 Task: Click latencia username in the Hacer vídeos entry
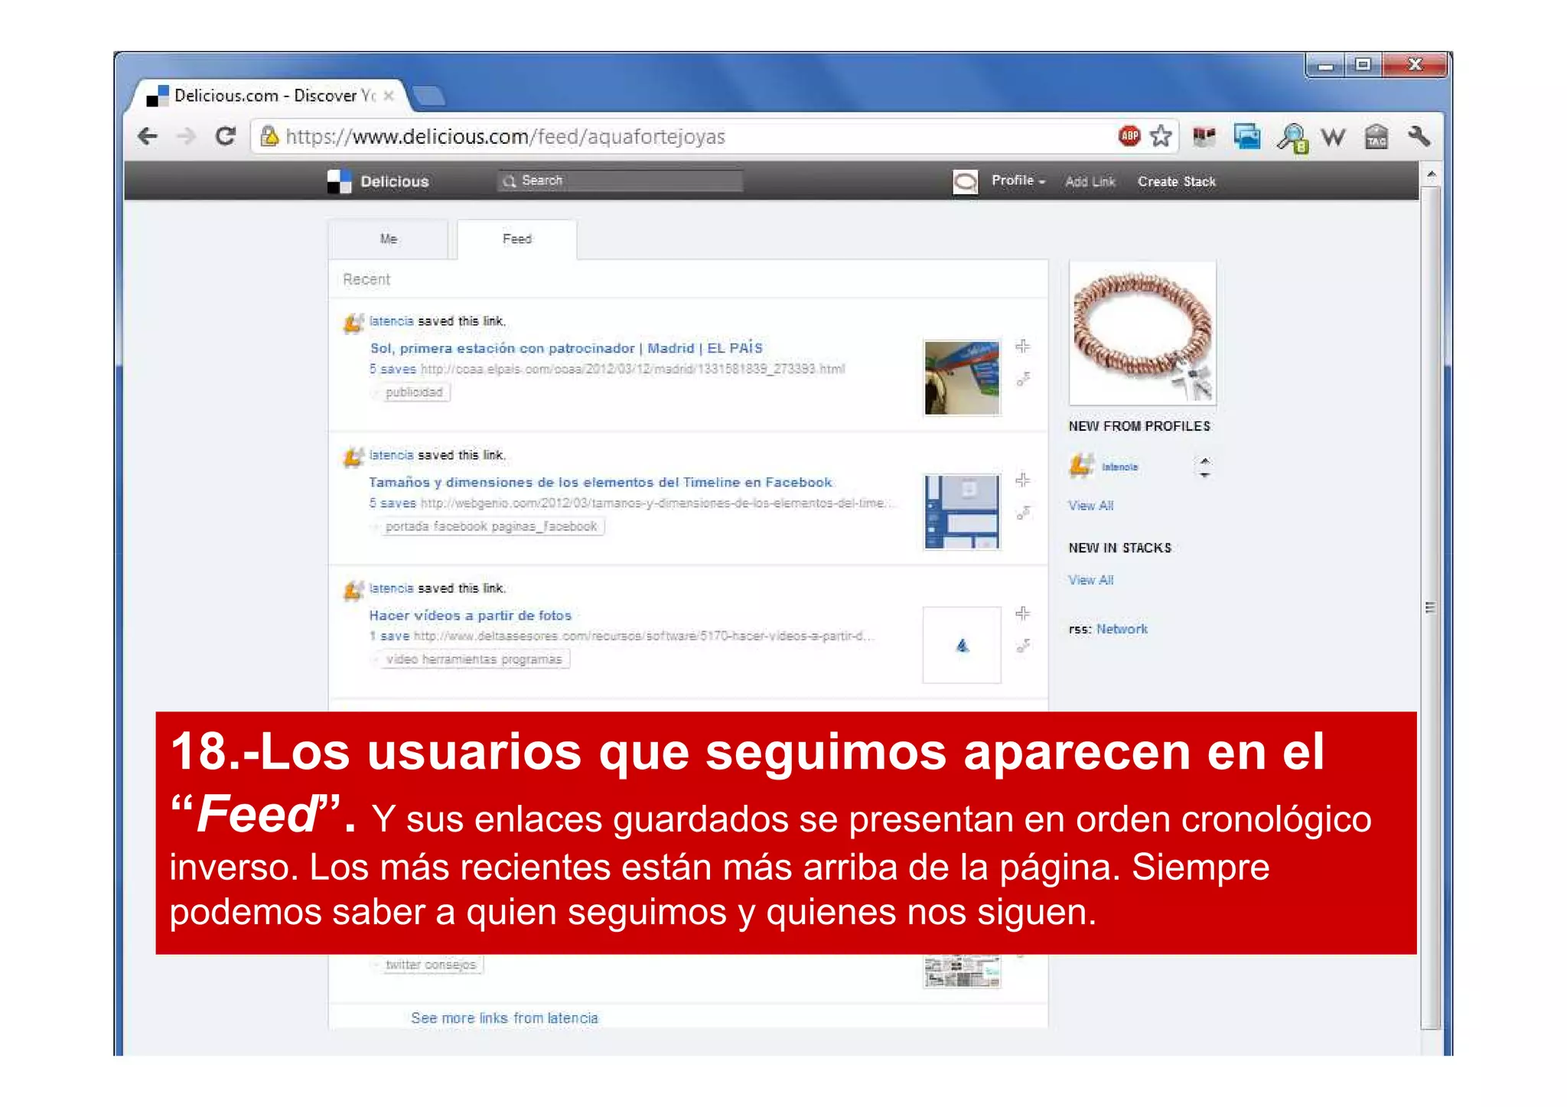point(391,588)
